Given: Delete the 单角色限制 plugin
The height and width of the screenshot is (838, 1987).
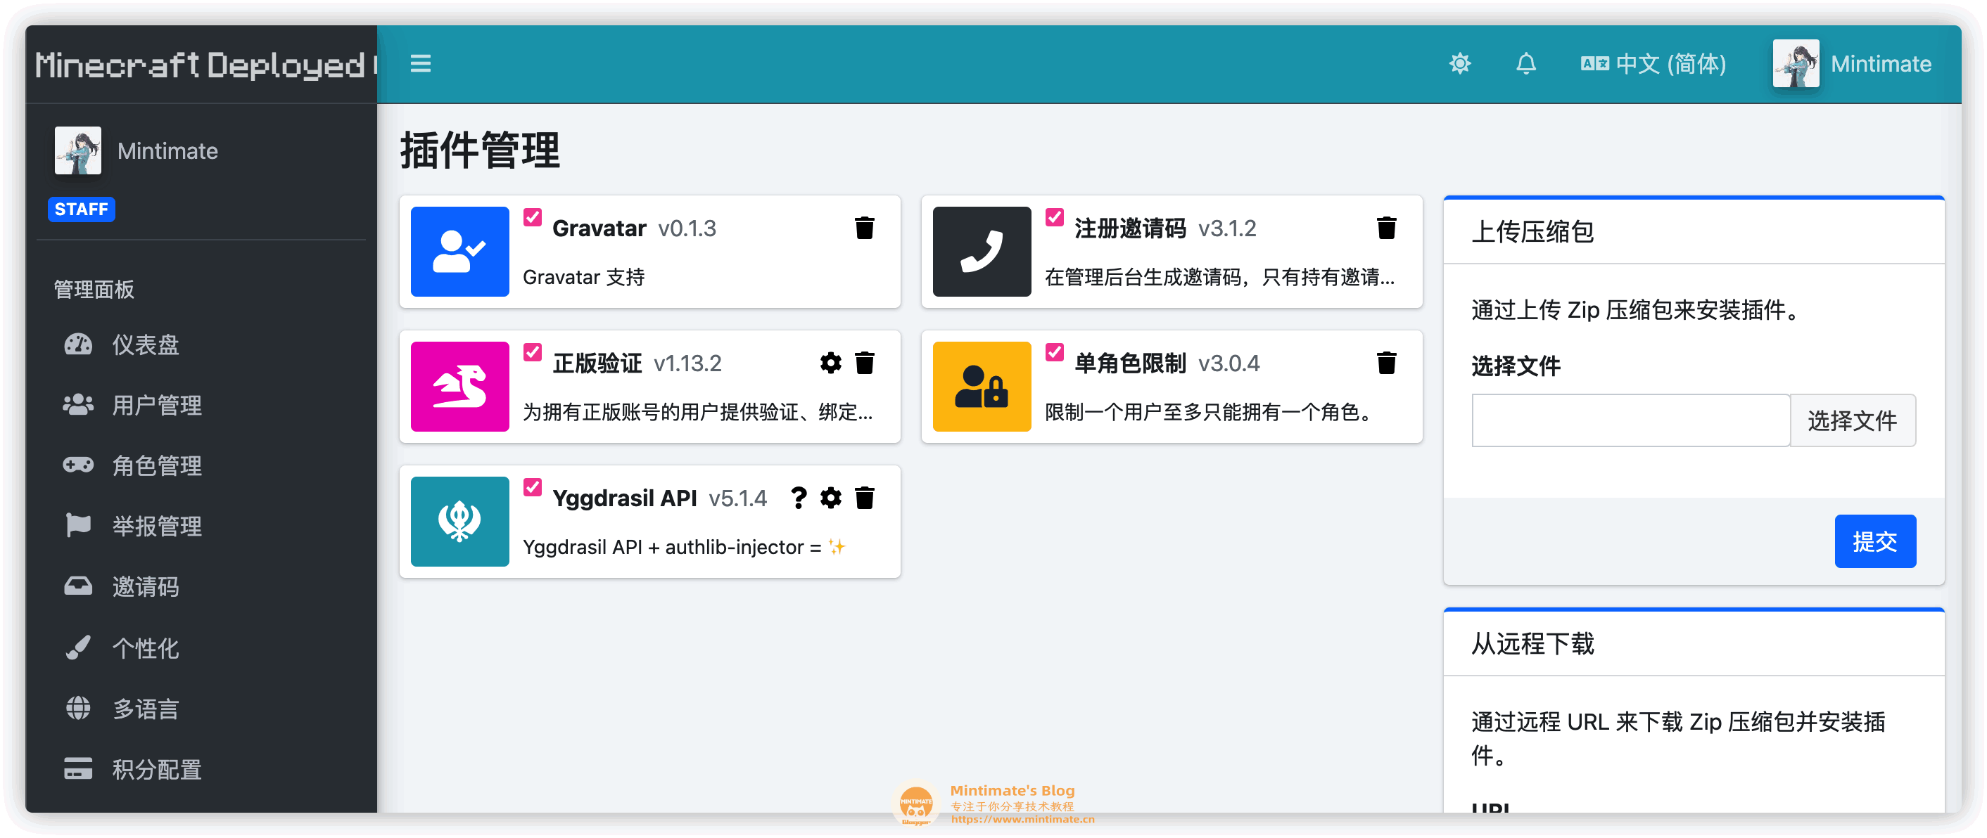Looking at the screenshot, I should tap(1386, 363).
